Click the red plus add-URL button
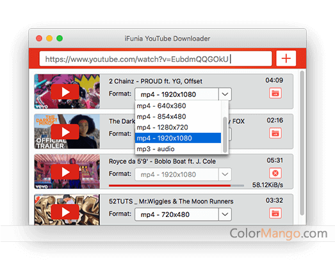The height and width of the screenshot is (263, 335). point(286,58)
